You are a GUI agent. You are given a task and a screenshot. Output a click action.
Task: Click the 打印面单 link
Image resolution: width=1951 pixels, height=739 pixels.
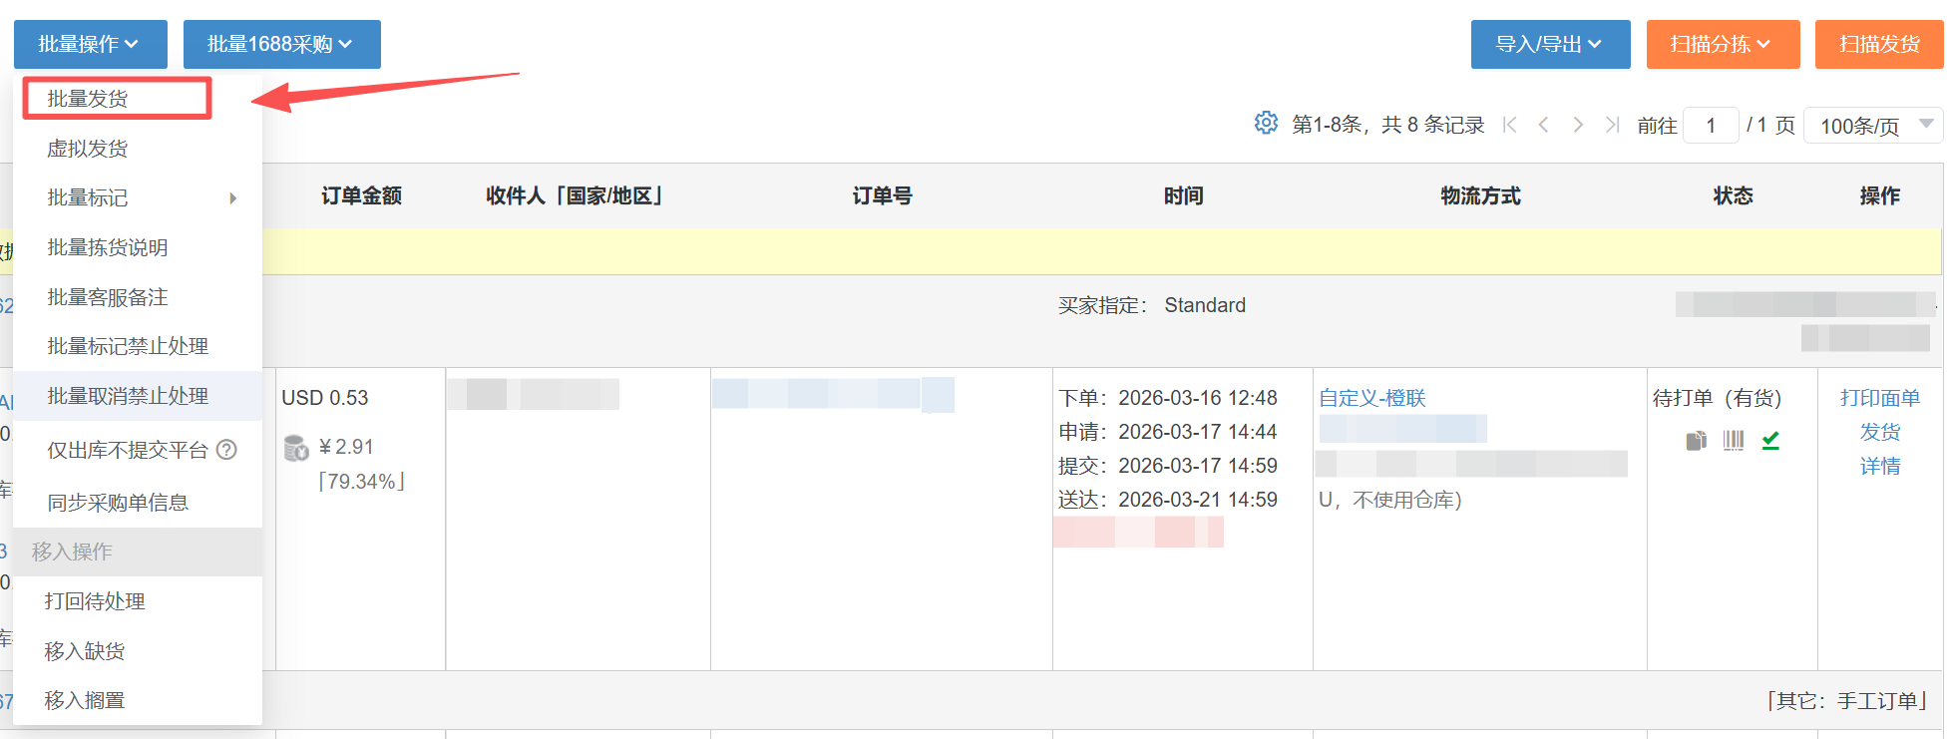pyautogui.click(x=1879, y=398)
